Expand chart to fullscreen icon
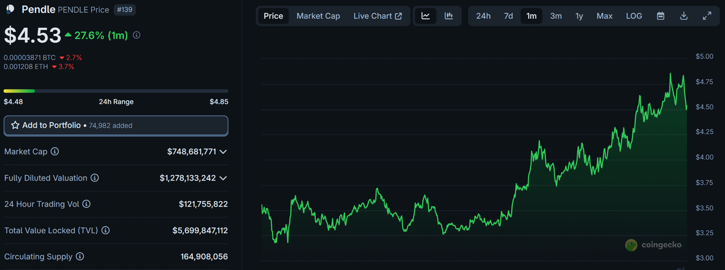This screenshot has width=725, height=270. (707, 16)
